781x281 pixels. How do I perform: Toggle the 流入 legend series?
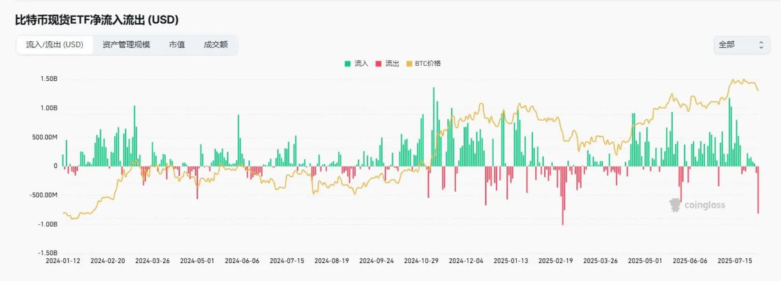tap(356, 63)
